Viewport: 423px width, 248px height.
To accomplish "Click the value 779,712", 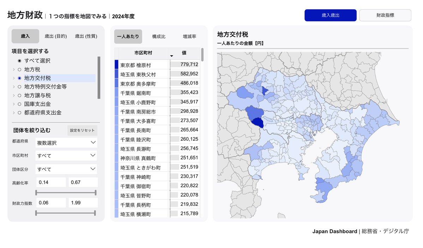I will point(189,65).
